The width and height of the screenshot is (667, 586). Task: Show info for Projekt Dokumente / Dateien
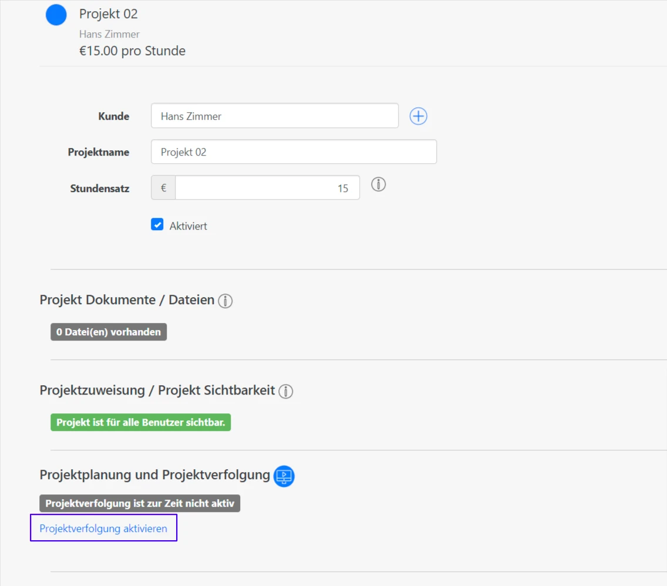(x=225, y=301)
